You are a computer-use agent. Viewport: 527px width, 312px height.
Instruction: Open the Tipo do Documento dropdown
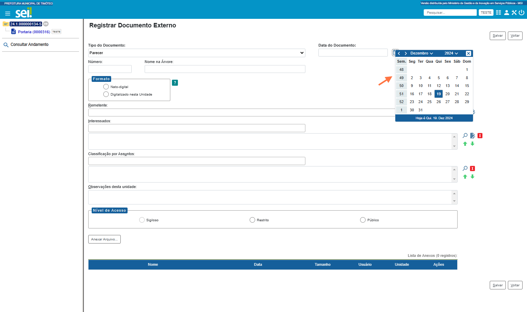click(197, 53)
